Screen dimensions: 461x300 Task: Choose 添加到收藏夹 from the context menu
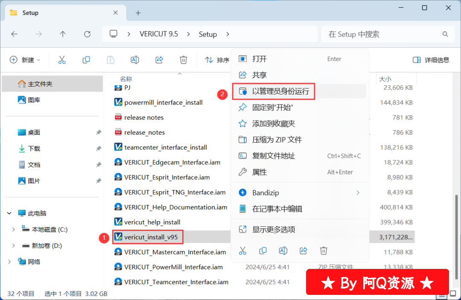pyautogui.click(x=299, y=123)
